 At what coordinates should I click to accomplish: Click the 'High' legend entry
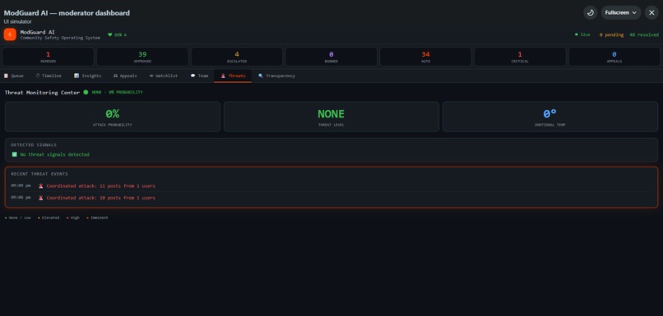[73, 218]
